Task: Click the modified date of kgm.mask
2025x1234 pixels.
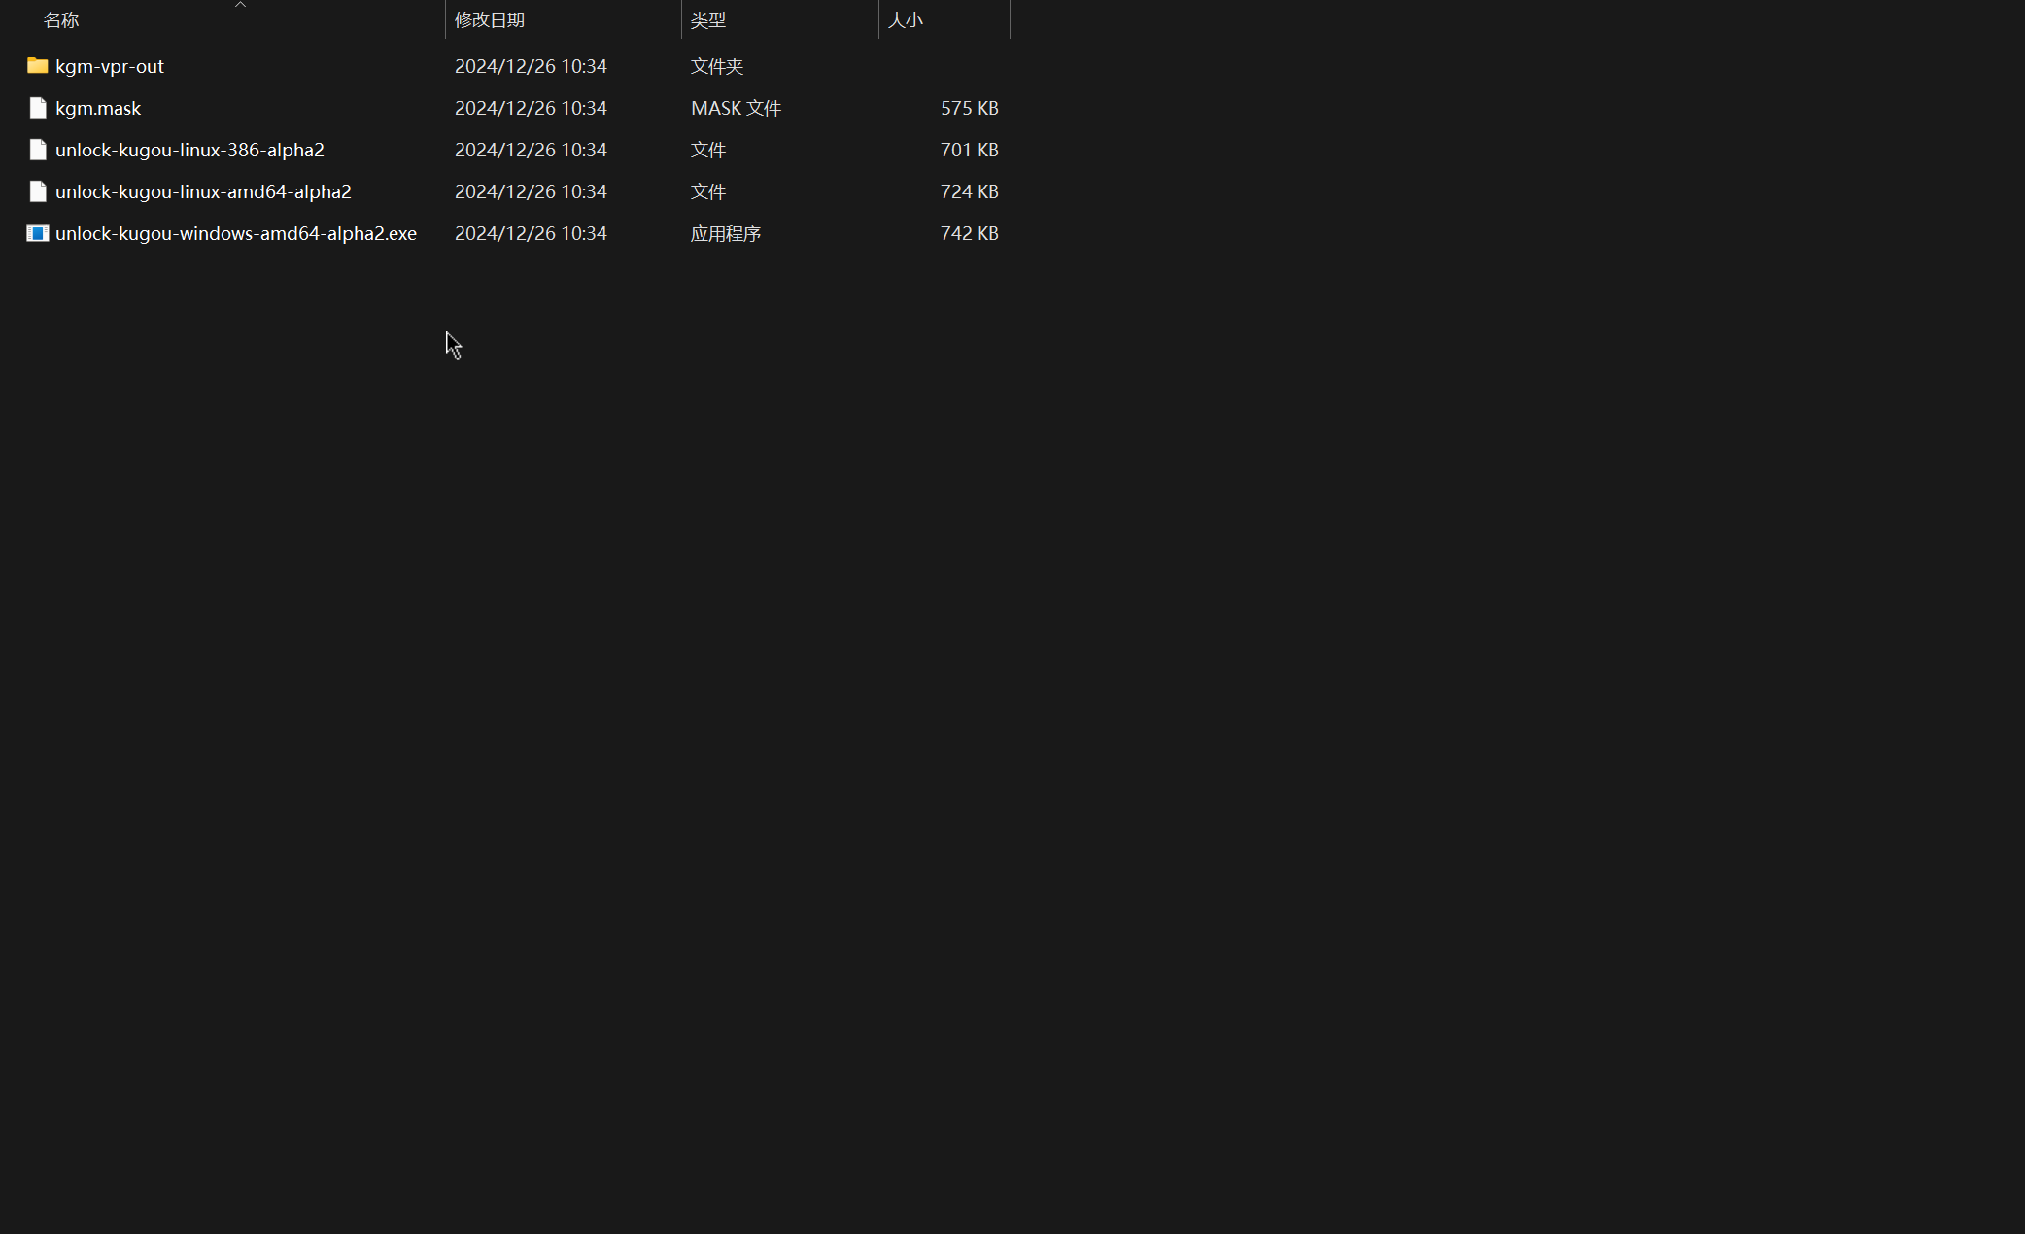Action: 531,108
